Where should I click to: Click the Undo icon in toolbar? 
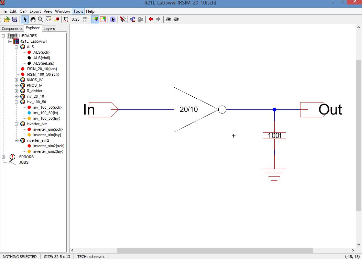pyautogui.click(x=133, y=19)
